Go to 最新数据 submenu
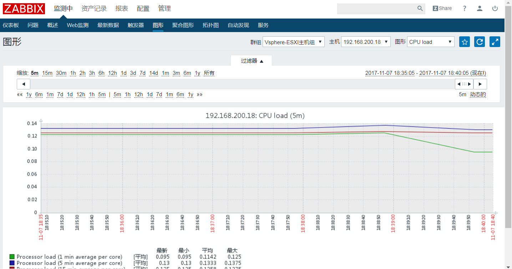Viewport: 512px width, 269px height. point(108,25)
